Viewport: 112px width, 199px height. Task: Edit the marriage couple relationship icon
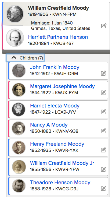(104, 26)
